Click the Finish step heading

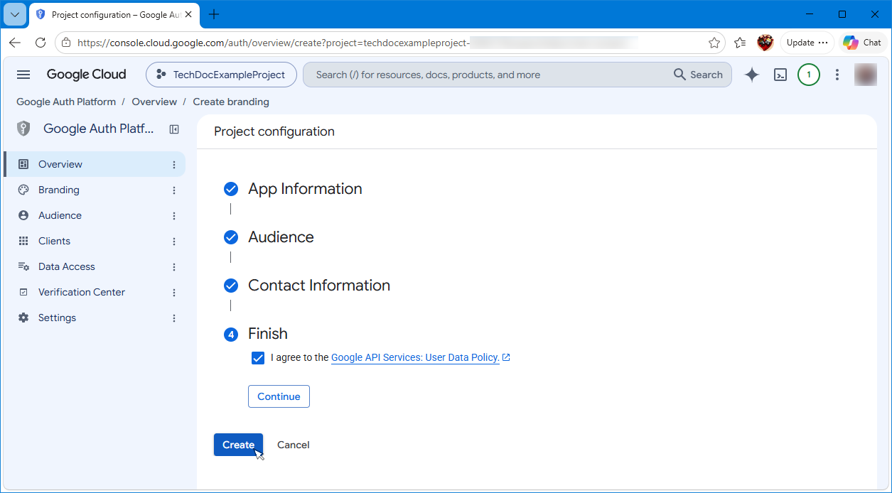[268, 334]
